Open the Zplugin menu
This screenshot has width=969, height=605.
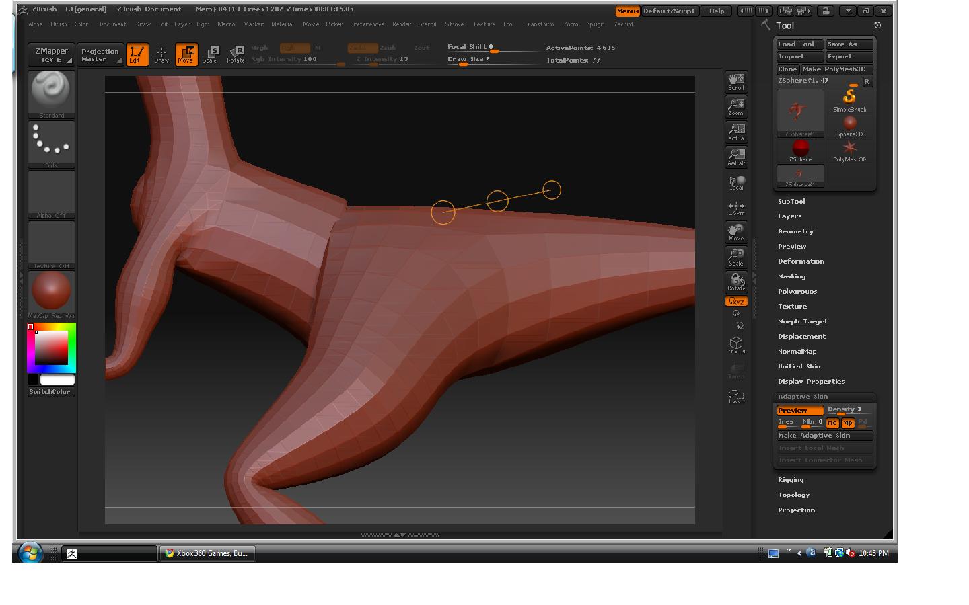click(595, 24)
